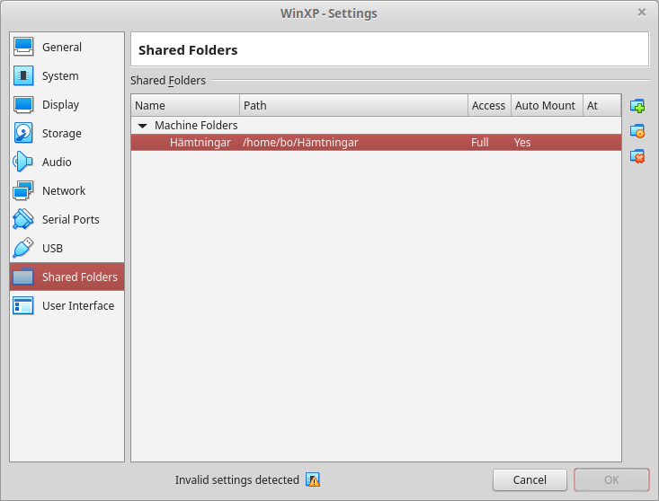Open the User Interface settings page
The height and width of the screenshot is (501, 659).
coord(67,305)
